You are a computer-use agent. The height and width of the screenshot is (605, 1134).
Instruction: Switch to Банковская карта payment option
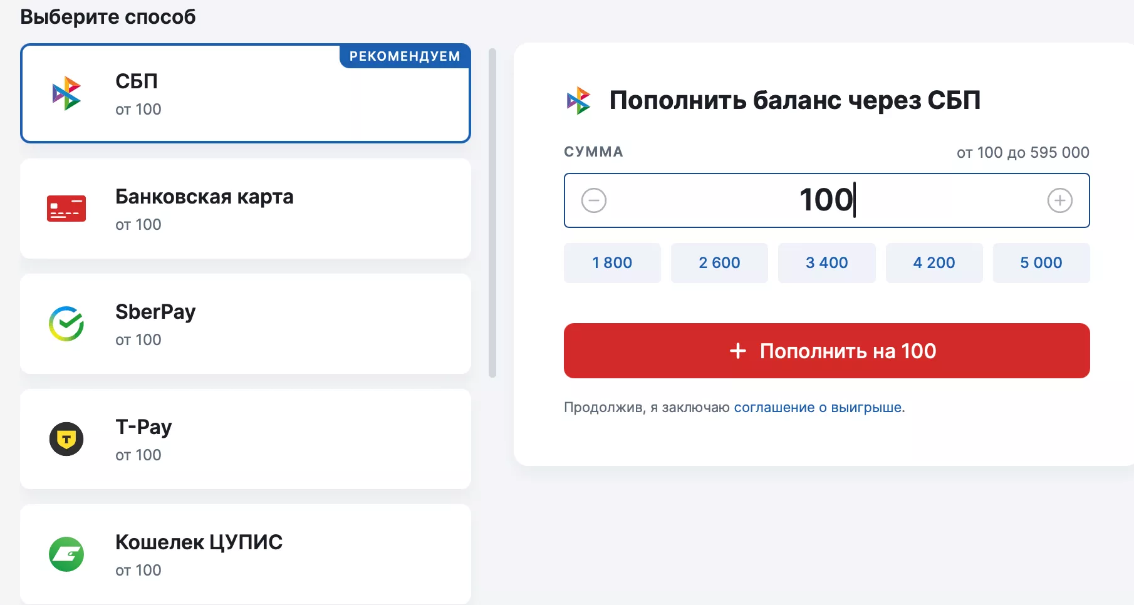[246, 209]
